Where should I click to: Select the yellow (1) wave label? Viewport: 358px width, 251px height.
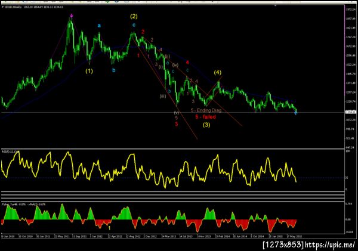[x=89, y=71]
